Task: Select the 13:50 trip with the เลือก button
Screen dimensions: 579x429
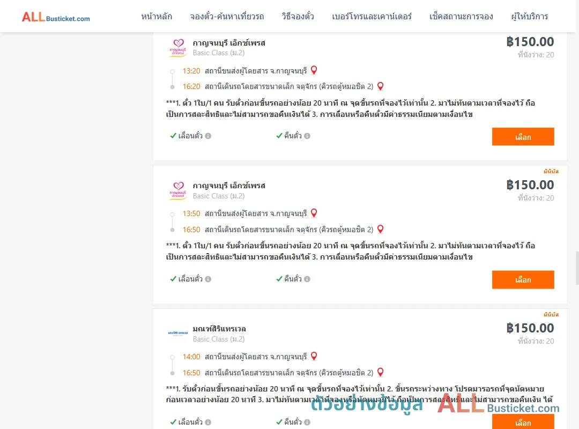Action: click(x=523, y=280)
